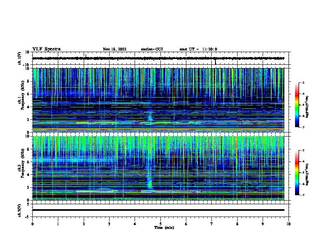
Task: Click the "-7" tick on ch.1 color bar
Action: [x=303, y=127]
